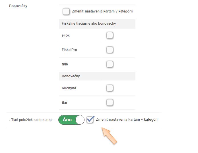Select the eFox row label
This screenshot has height=153, width=198.
[65, 35]
